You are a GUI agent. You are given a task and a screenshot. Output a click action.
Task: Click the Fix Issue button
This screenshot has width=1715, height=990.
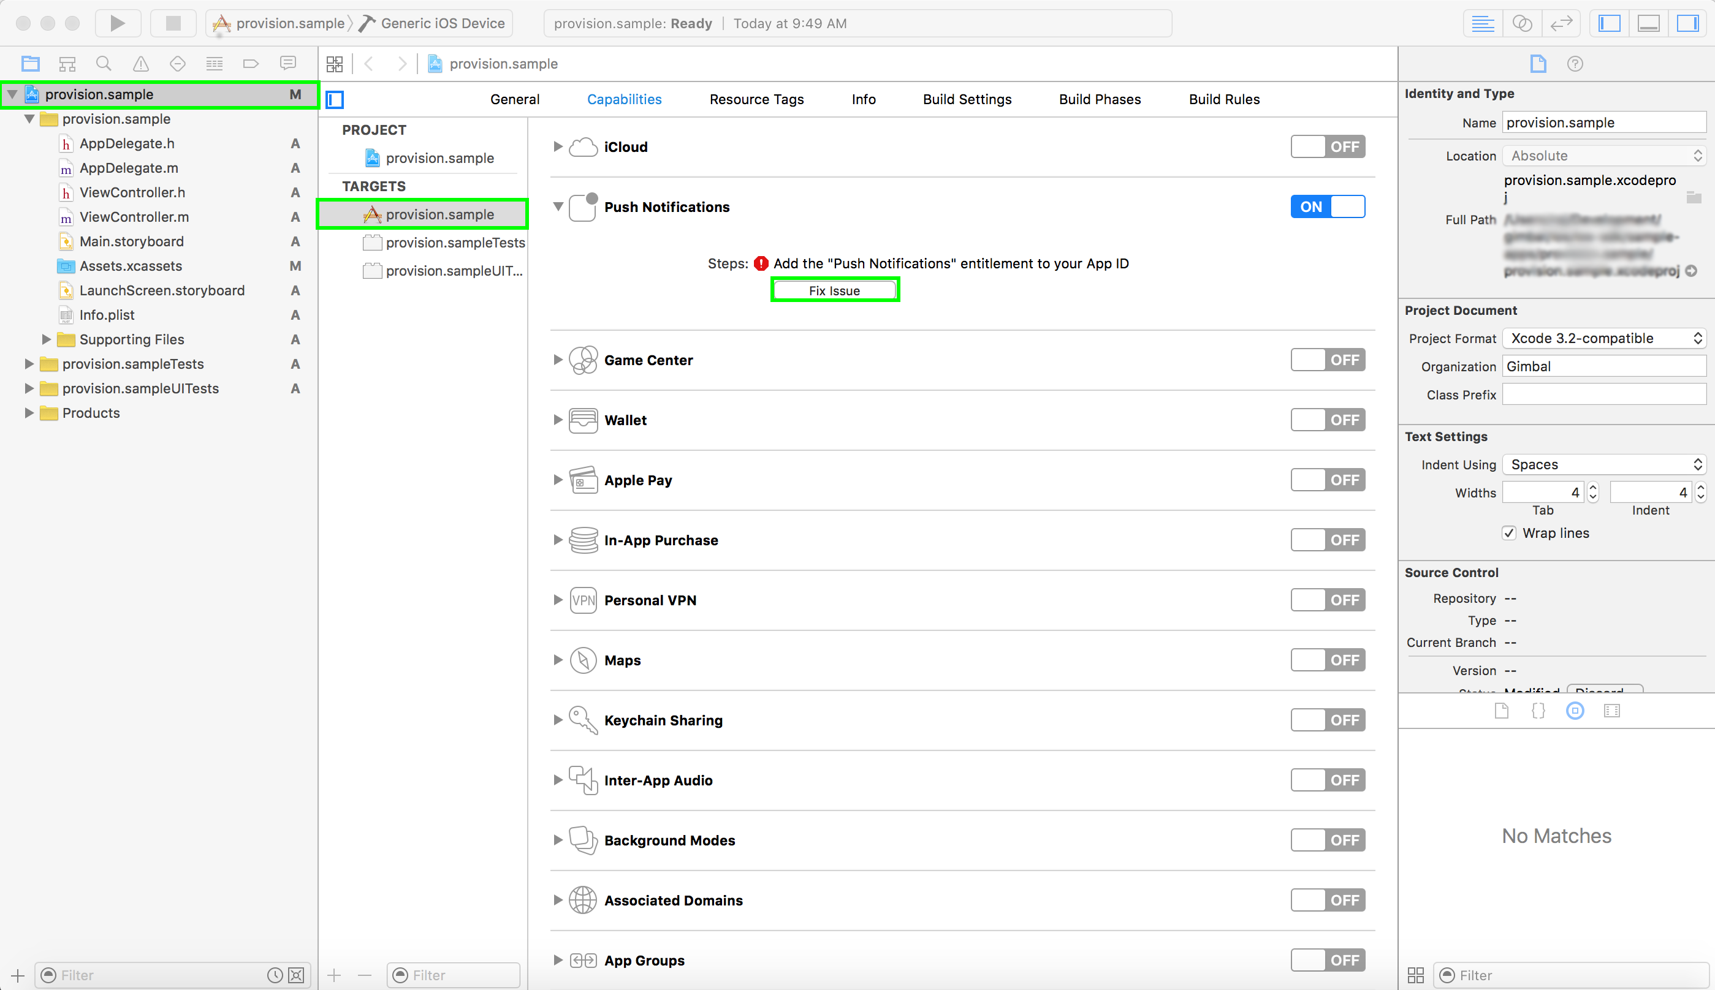pyautogui.click(x=835, y=290)
